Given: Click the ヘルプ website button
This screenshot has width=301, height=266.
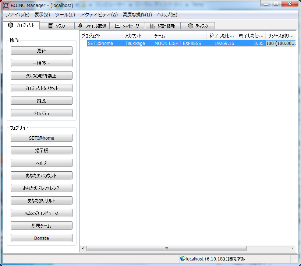Looking at the screenshot, I should click(x=42, y=163).
